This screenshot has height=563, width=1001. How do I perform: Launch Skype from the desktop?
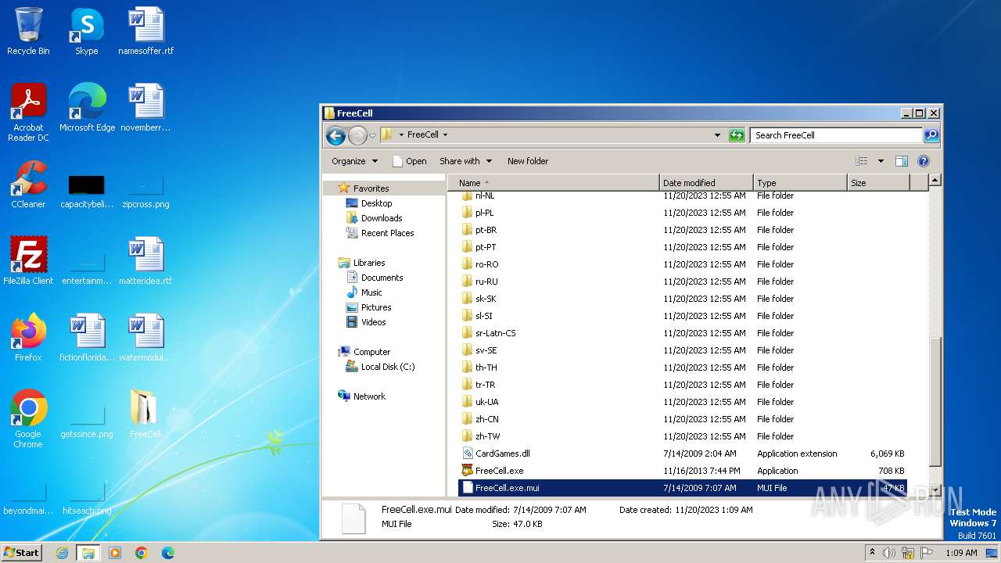point(86,31)
